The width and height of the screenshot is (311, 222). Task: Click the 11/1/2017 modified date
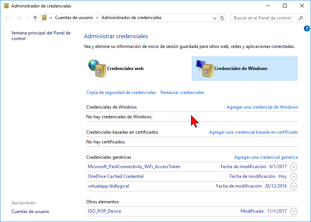pos(277,211)
